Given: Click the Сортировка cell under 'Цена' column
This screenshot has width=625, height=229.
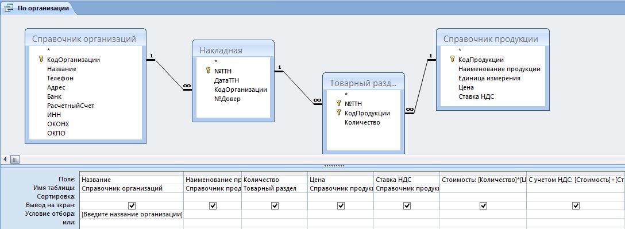Looking at the screenshot, I should tap(341, 197).
